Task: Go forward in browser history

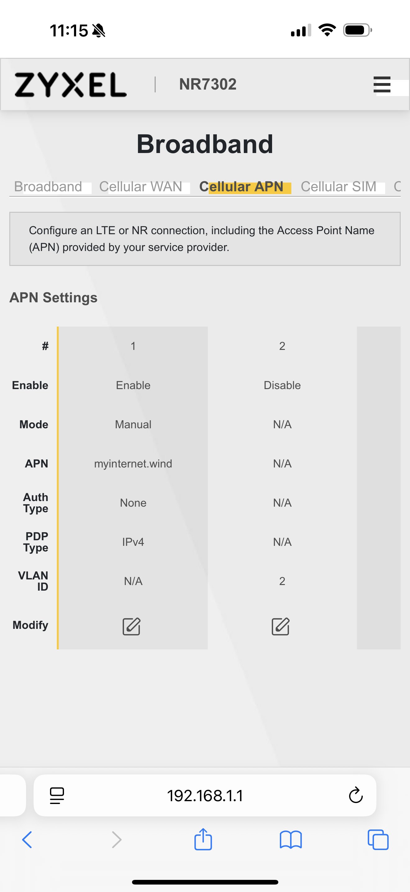Action: pyautogui.click(x=117, y=839)
